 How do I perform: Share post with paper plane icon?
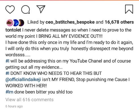(x=41, y=9)
